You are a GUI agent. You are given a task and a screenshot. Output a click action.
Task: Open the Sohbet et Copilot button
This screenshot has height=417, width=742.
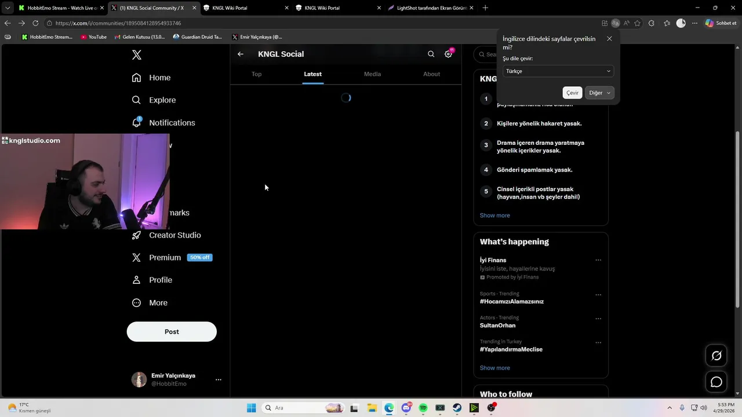pos(721,23)
